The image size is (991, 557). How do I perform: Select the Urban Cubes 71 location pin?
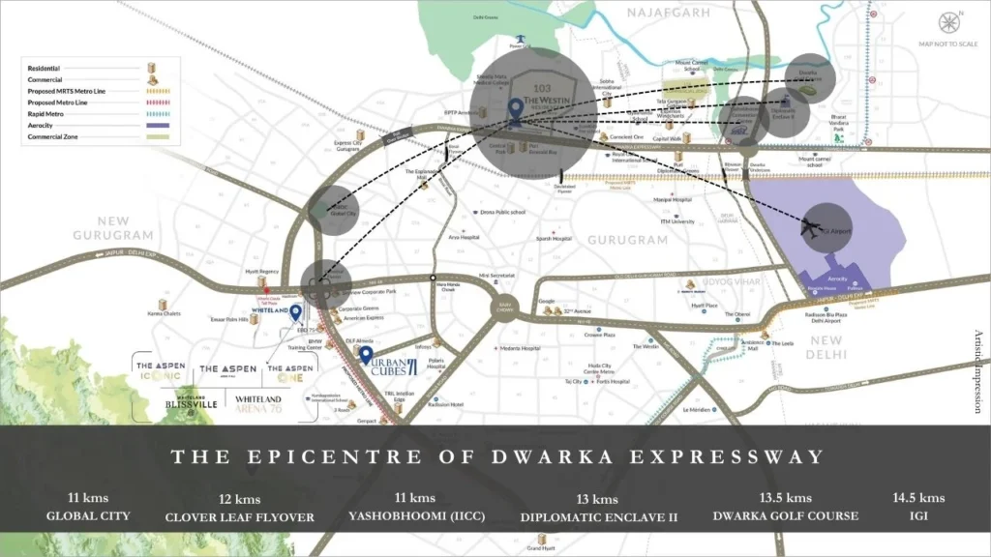tap(366, 356)
